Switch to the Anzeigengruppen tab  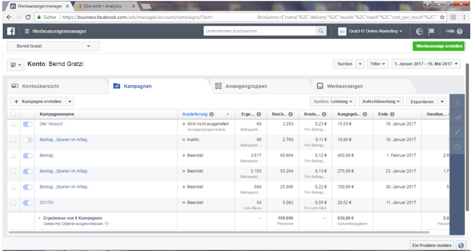click(247, 86)
